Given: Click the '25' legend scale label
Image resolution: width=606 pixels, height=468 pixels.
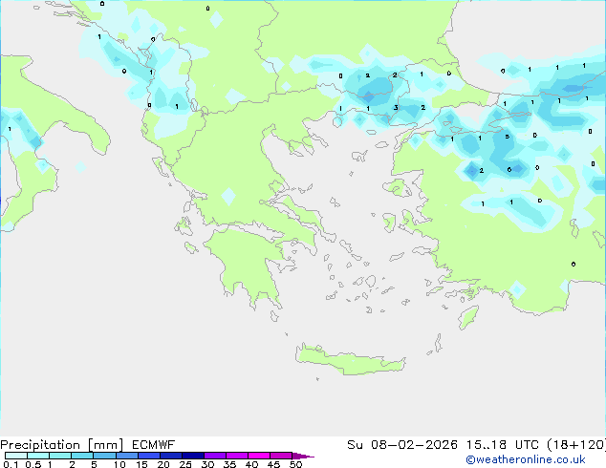Looking at the screenshot, I should 185,464.
